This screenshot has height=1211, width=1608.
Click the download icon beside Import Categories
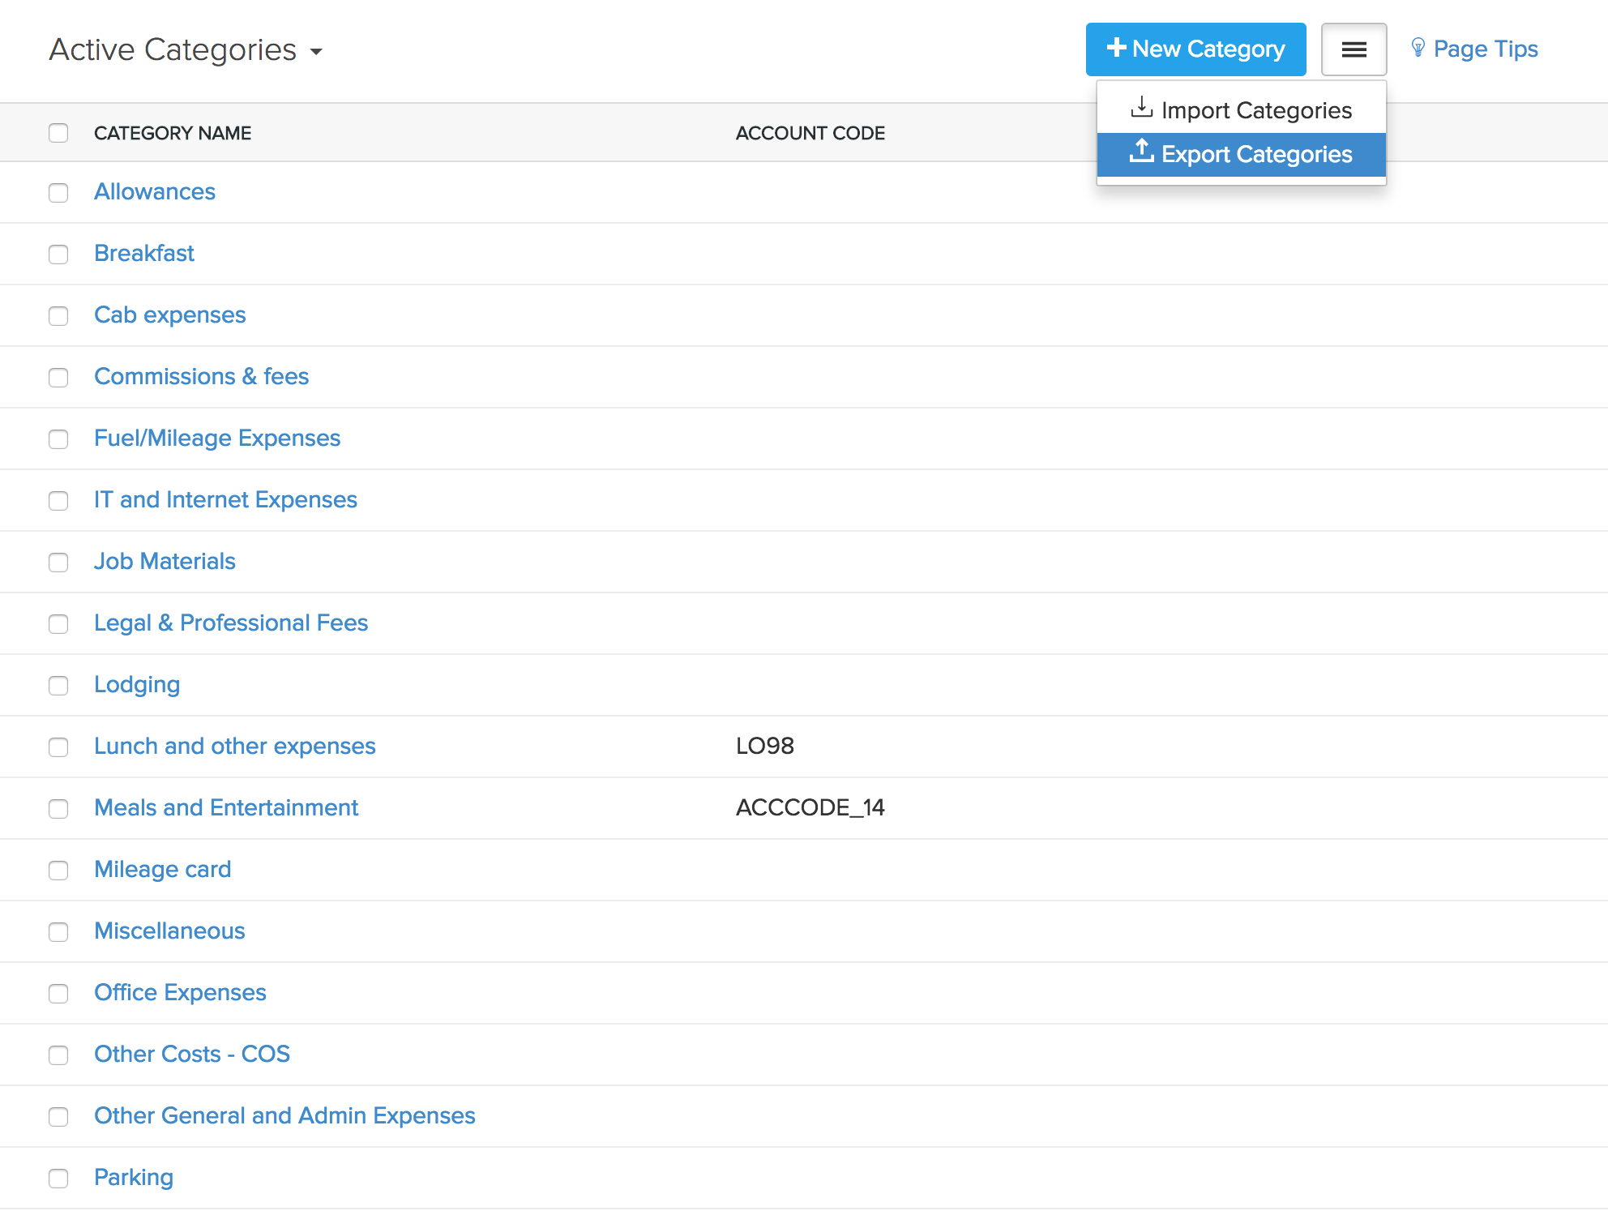click(x=1142, y=108)
